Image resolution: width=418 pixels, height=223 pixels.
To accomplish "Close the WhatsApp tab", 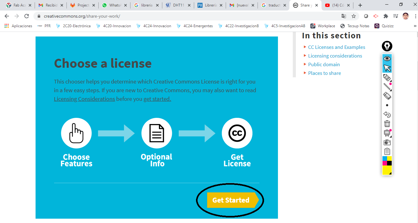I will pos(126,5).
